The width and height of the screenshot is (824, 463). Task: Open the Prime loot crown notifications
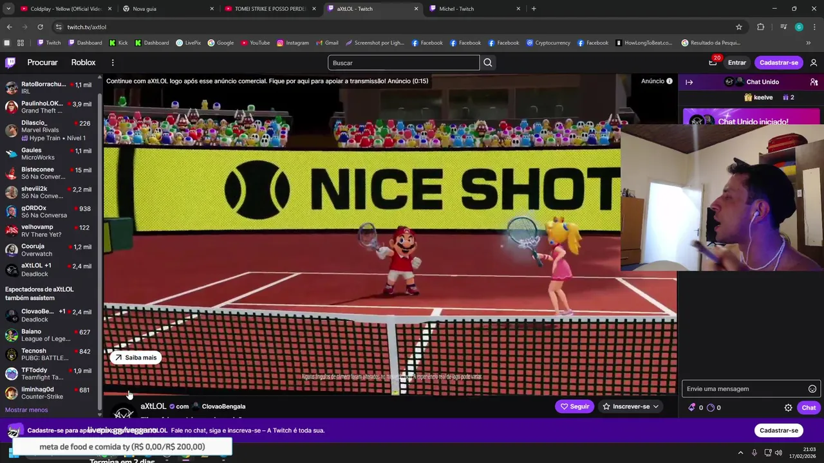coord(713,62)
